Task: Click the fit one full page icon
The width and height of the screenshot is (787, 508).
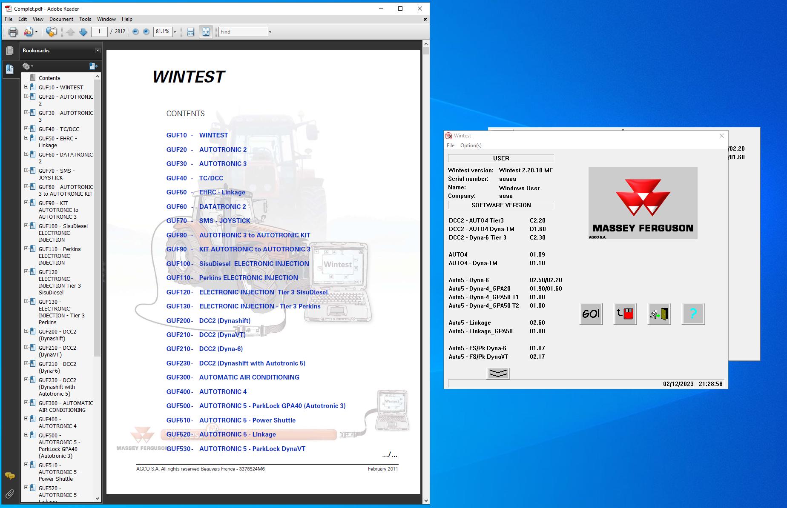Action: 206,32
